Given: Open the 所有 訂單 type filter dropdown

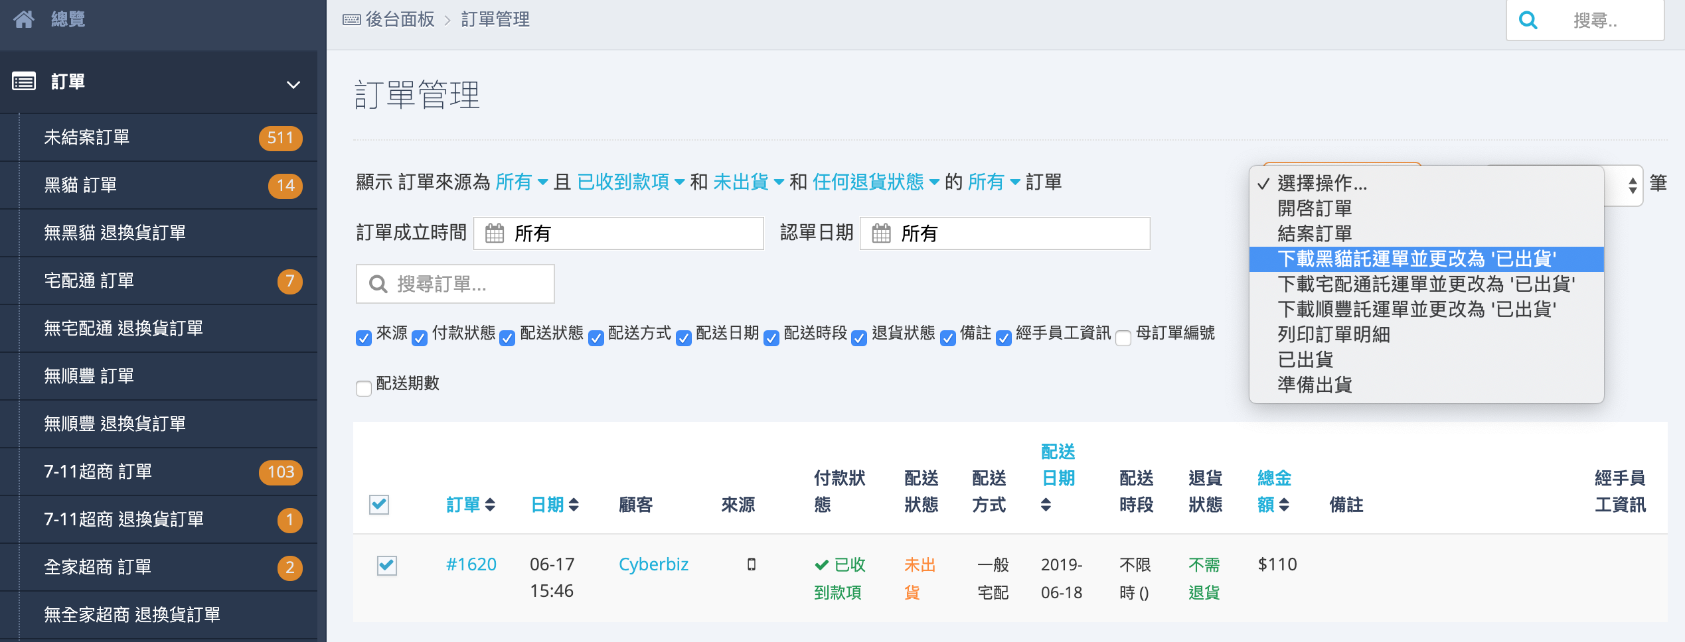Looking at the screenshot, I should coord(995,182).
